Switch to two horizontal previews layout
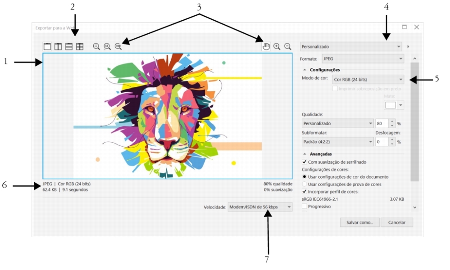Image resolution: width=450 pixels, height=270 pixels. 69,46
